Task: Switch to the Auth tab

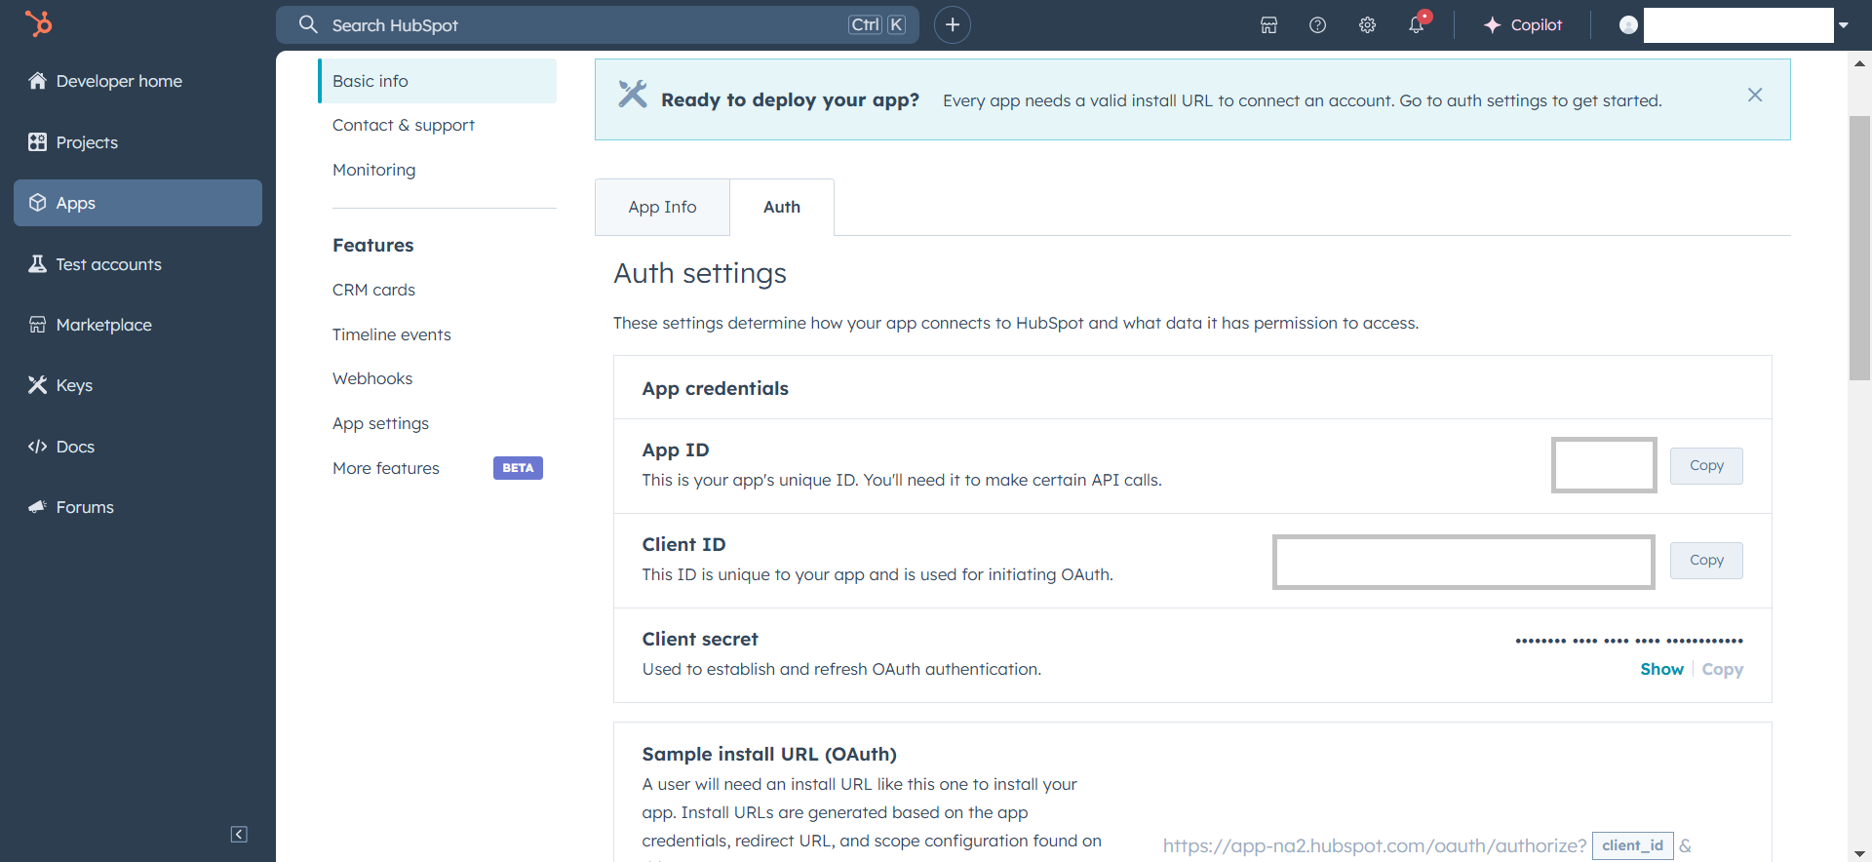Action: [x=782, y=207]
